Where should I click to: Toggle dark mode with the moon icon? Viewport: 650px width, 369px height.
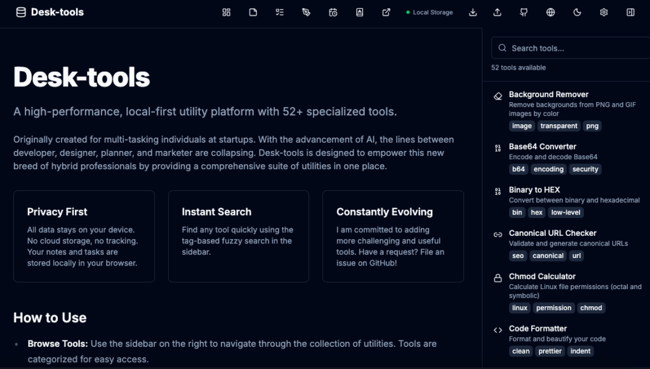(x=577, y=12)
